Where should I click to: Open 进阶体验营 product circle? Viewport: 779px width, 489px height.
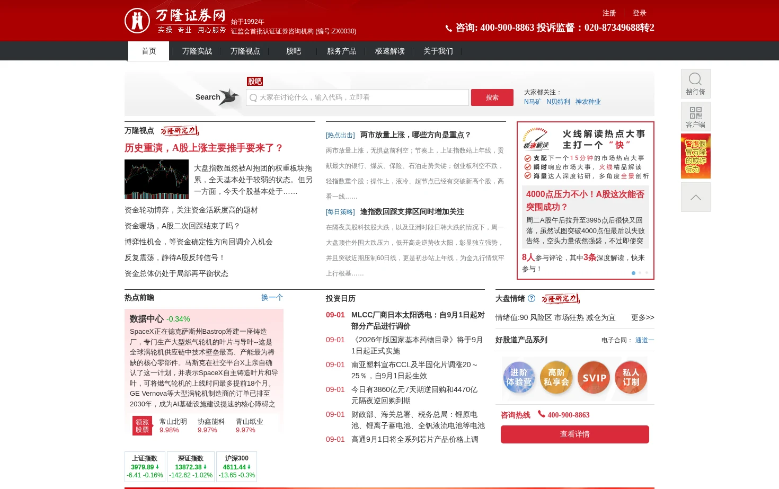coord(519,378)
